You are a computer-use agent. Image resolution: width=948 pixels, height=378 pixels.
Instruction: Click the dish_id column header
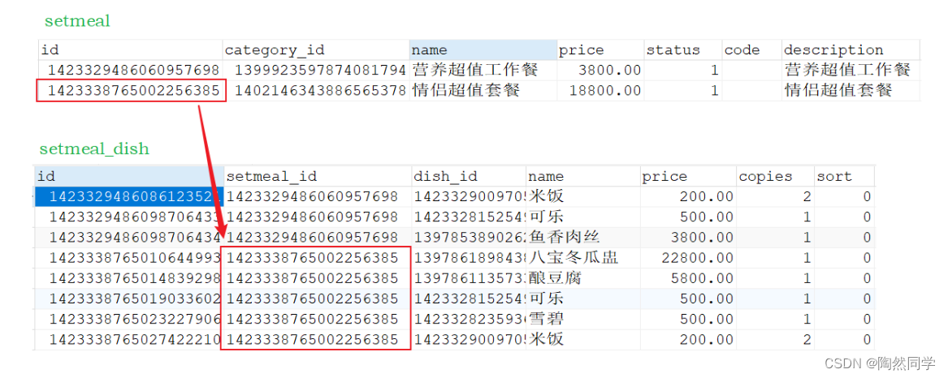469,176
